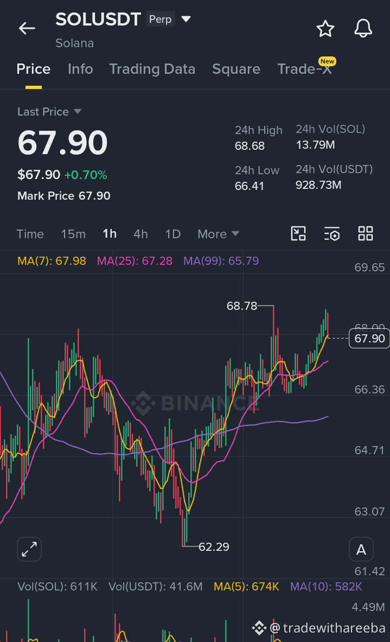Image resolution: width=390 pixels, height=642 pixels.
Task: Tap the current price tag 67.90 on axis
Action: (369, 338)
